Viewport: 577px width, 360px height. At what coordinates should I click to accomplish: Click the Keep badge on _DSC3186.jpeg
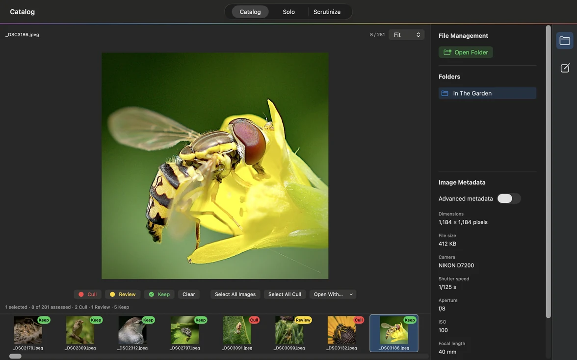(x=410, y=320)
